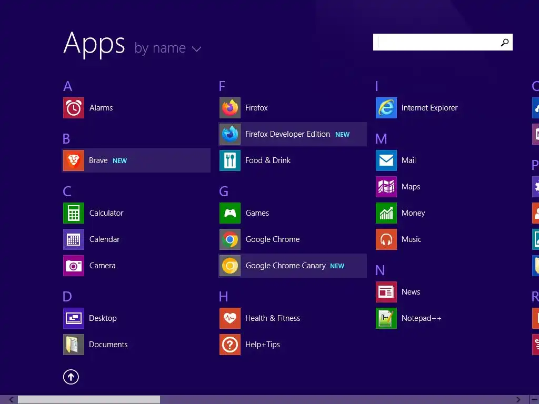The image size is (539, 404).
Task: Open the Maps app icon
Action: pyautogui.click(x=386, y=187)
